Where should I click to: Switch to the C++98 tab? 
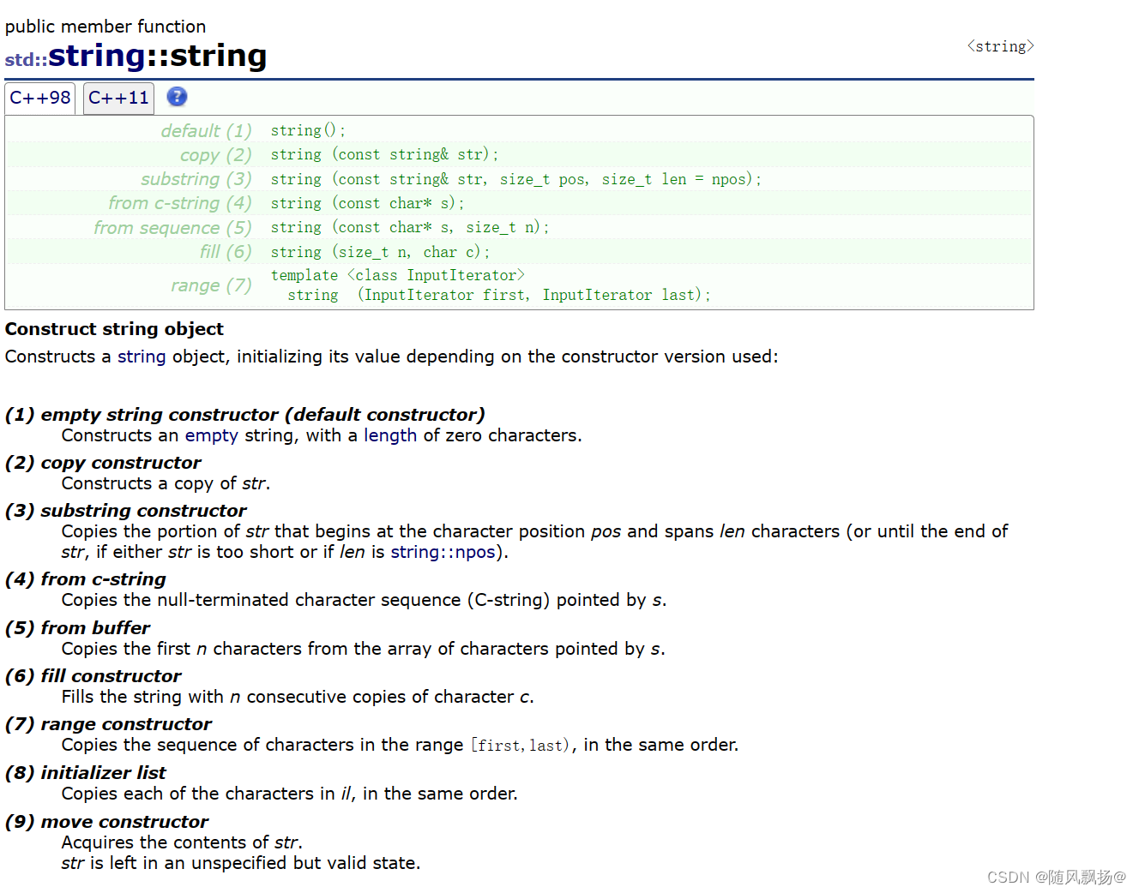40,98
